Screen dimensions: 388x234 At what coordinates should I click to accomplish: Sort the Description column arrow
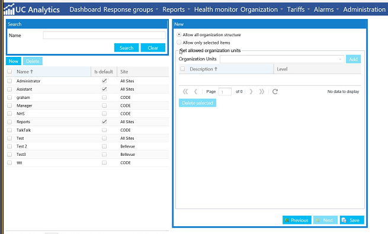[216, 69]
